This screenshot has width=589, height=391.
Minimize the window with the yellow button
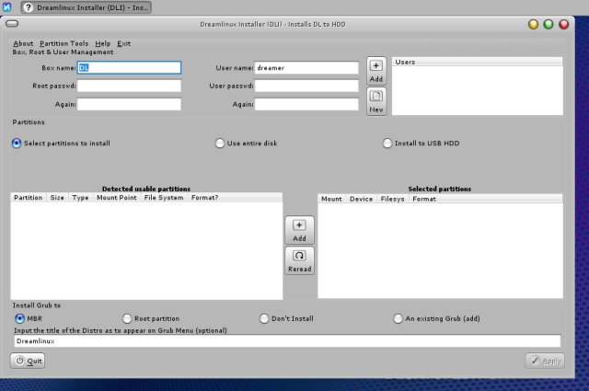tap(533, 25)
